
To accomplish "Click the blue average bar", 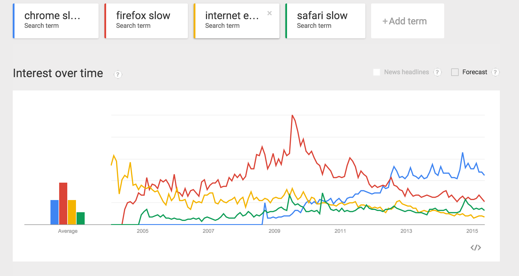I will click(55, 212).
